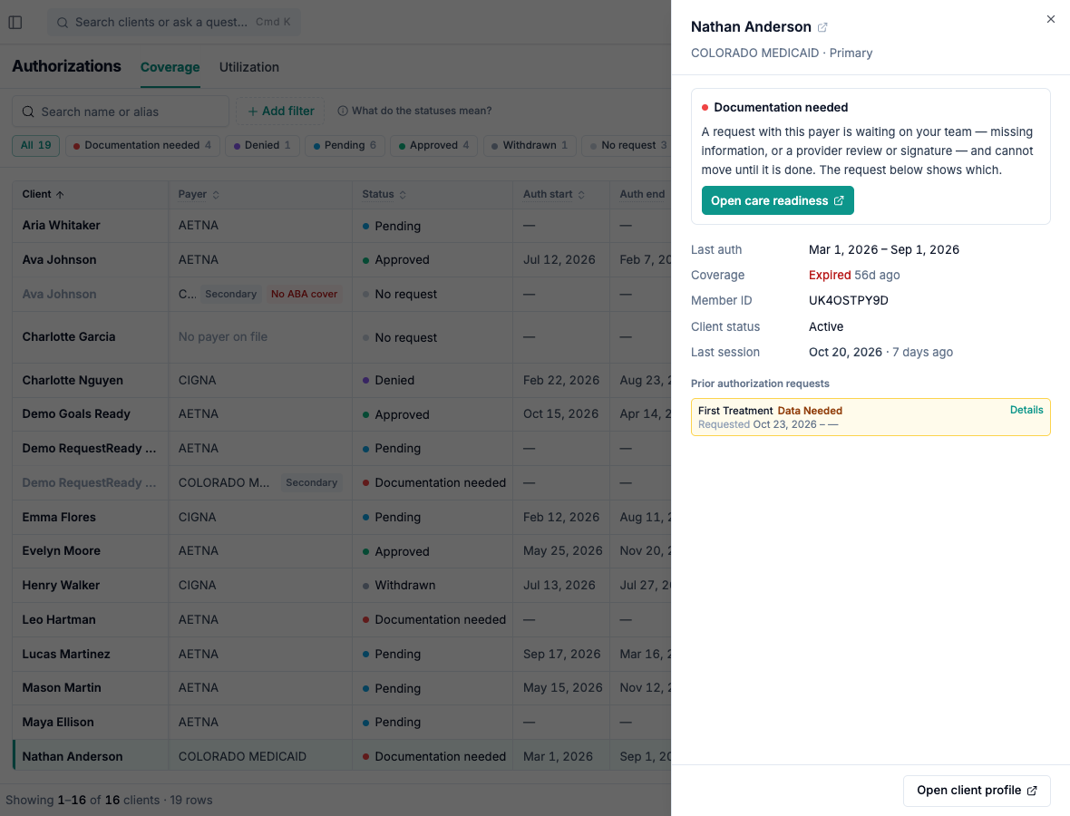The image size is (1070, 816).
Task: Select Charlotte Garcia client name
Action: (x=69, y=337)
